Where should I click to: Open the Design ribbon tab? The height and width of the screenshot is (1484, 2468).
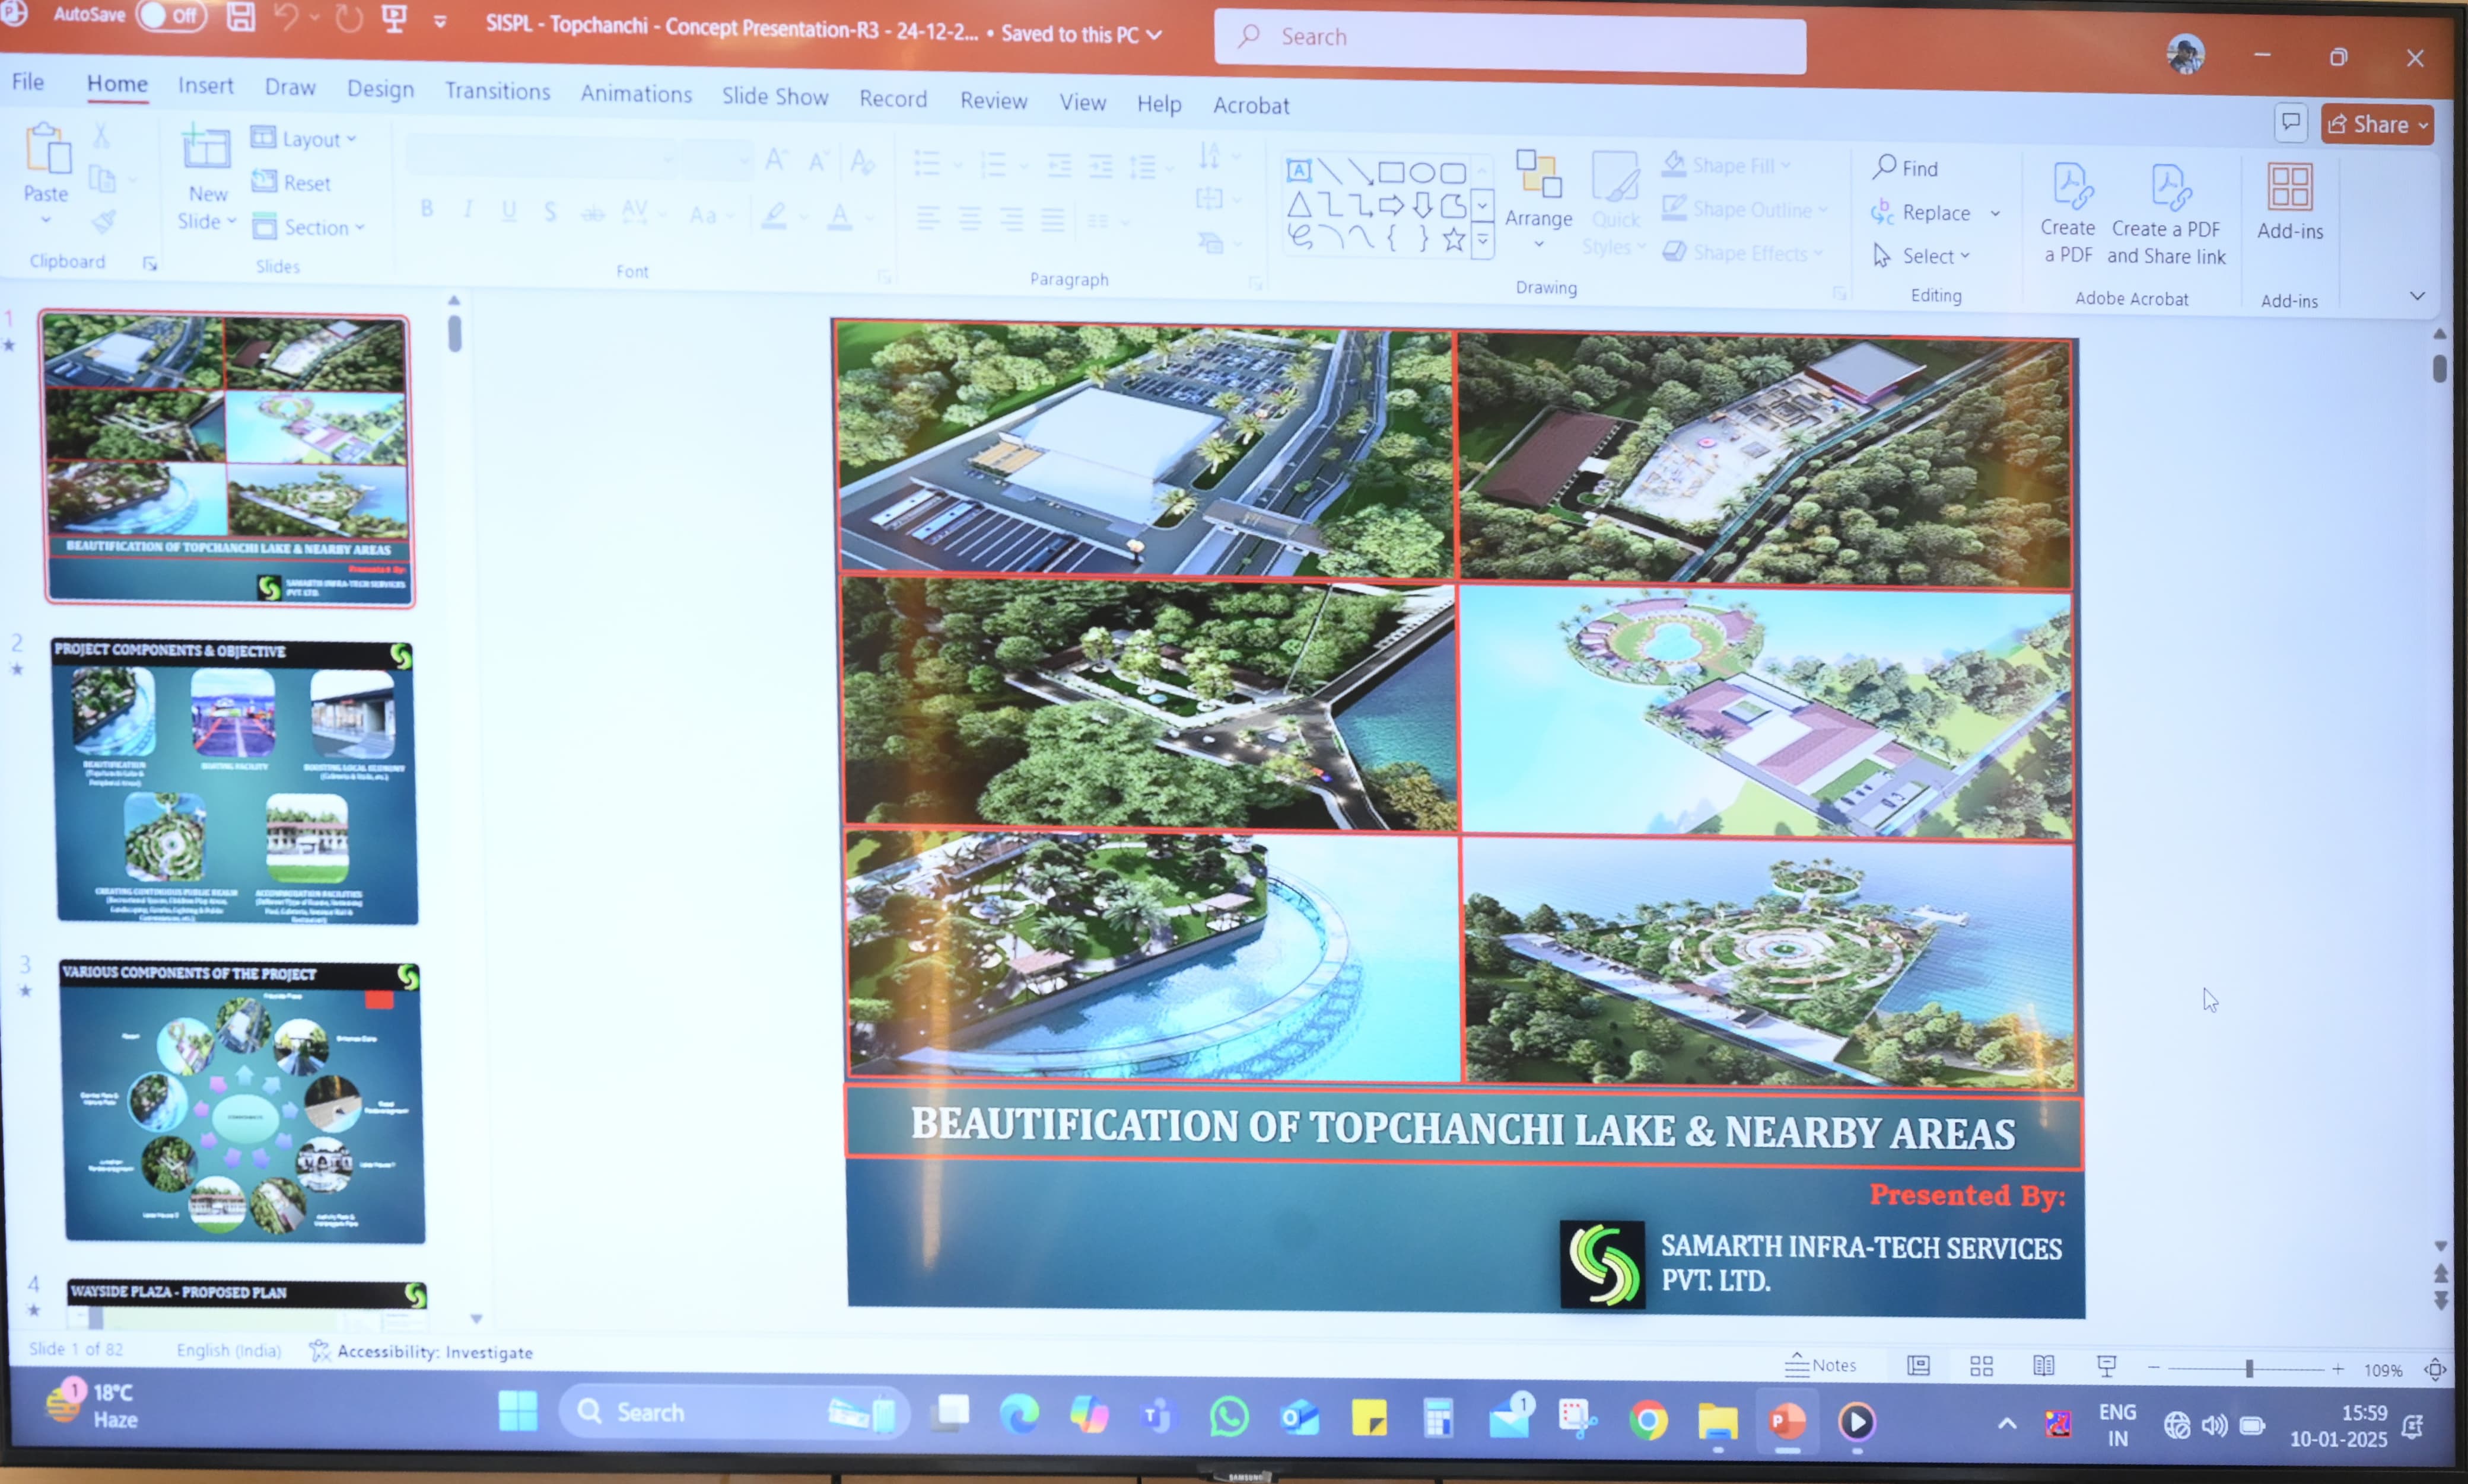380,89
